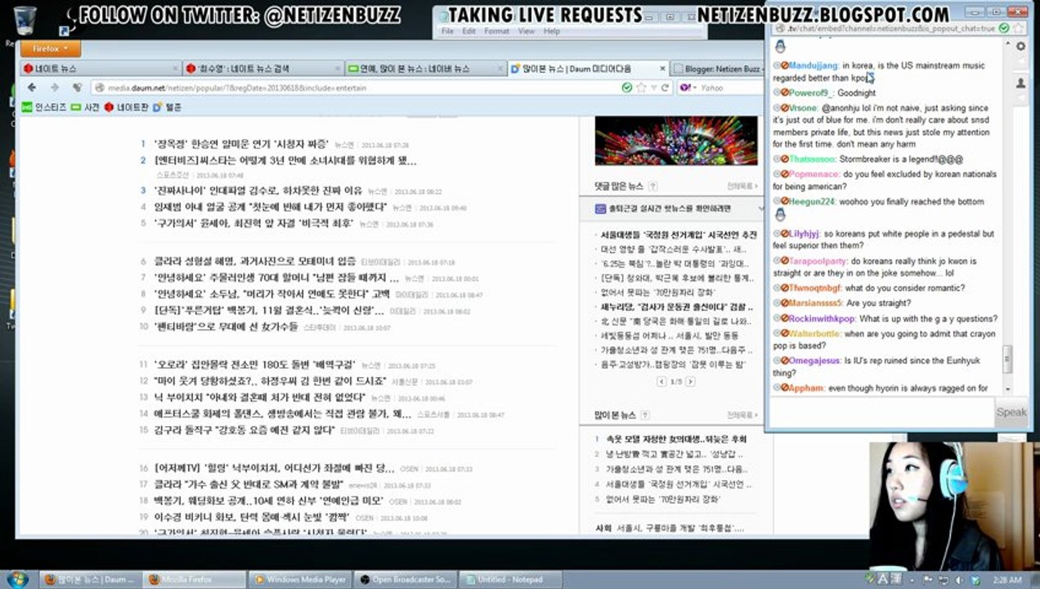Click username Rockinwithkpop in chat
The height and width of the screenshot is (589, 1040).
click(822, 319)
